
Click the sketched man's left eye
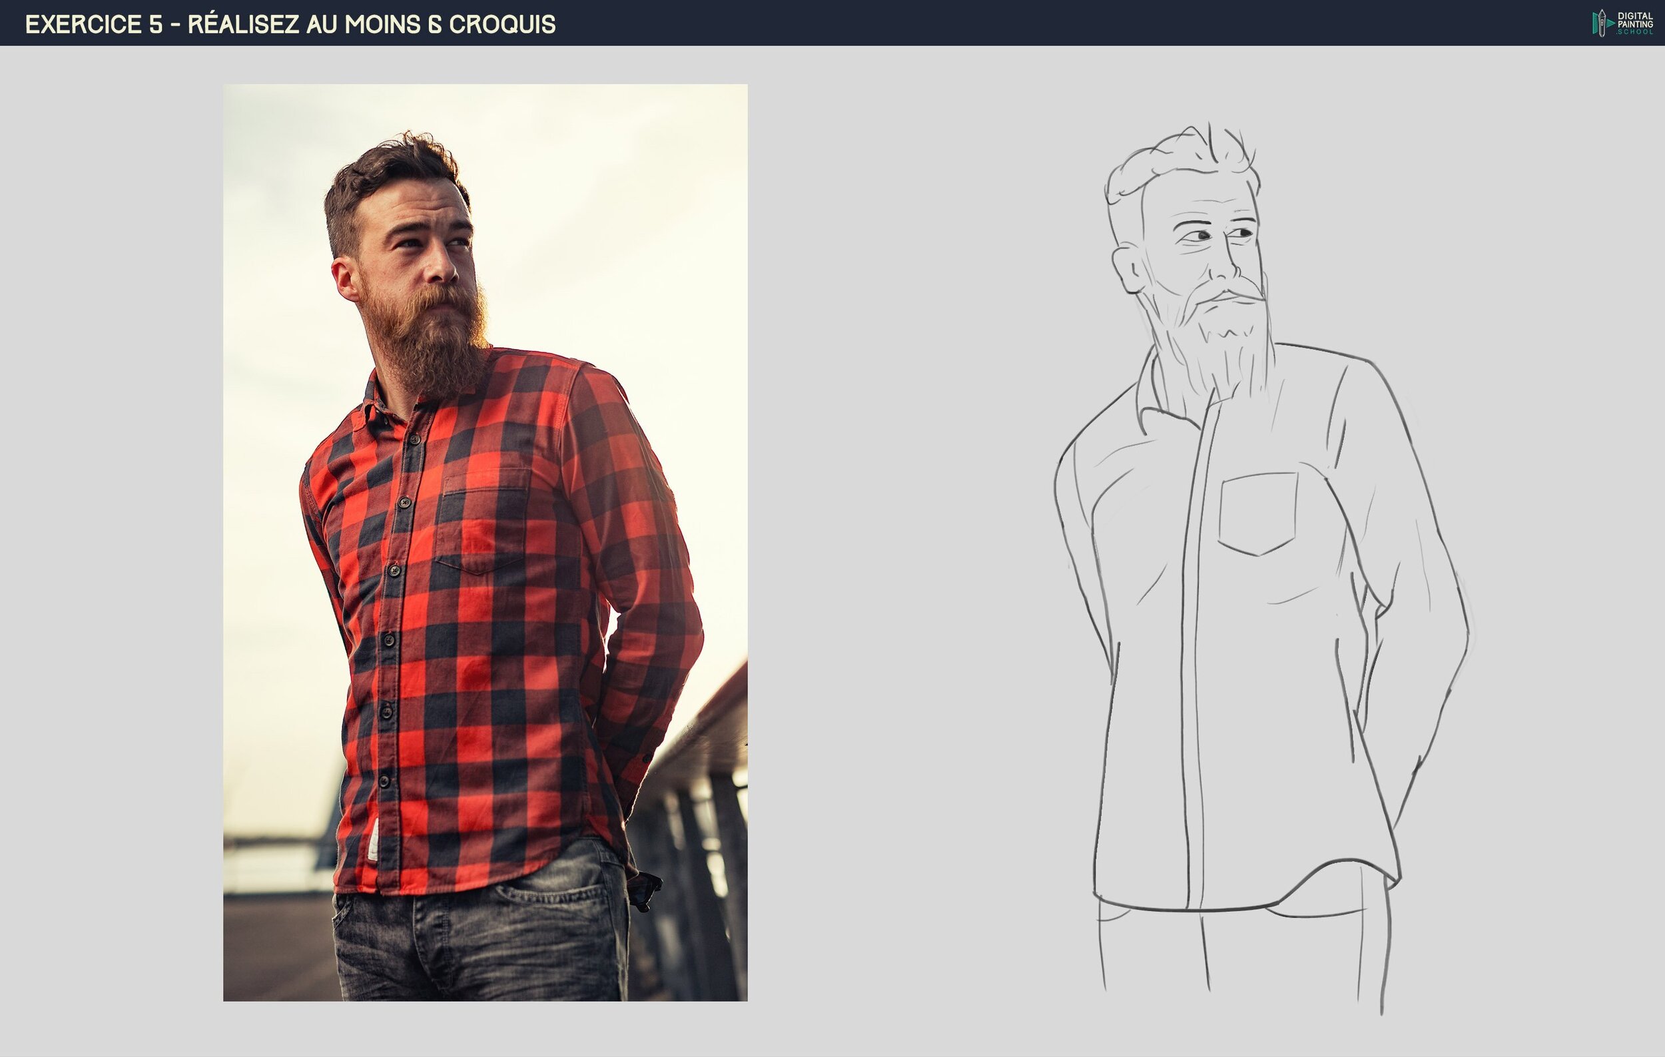tap(1201, 236)
